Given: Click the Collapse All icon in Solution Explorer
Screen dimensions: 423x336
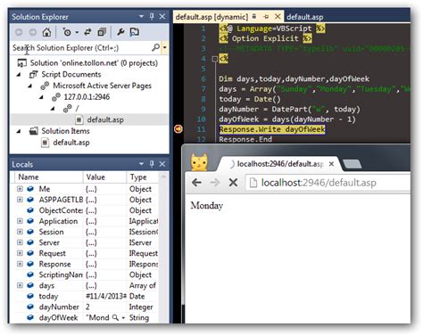Looking at the screenshot, I should (x=102, y=32).
